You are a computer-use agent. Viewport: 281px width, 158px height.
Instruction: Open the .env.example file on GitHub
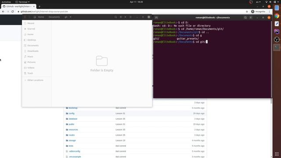(75, 157)
